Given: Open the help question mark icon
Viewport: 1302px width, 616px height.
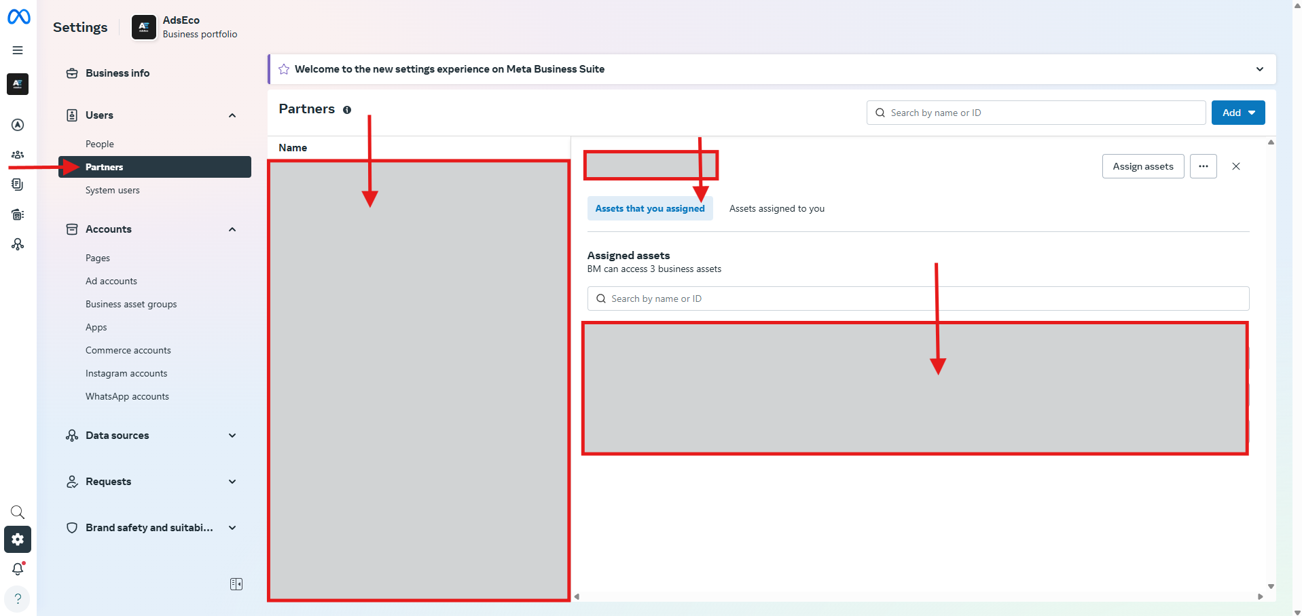Looking at the screenshot, I should (18, 599).
